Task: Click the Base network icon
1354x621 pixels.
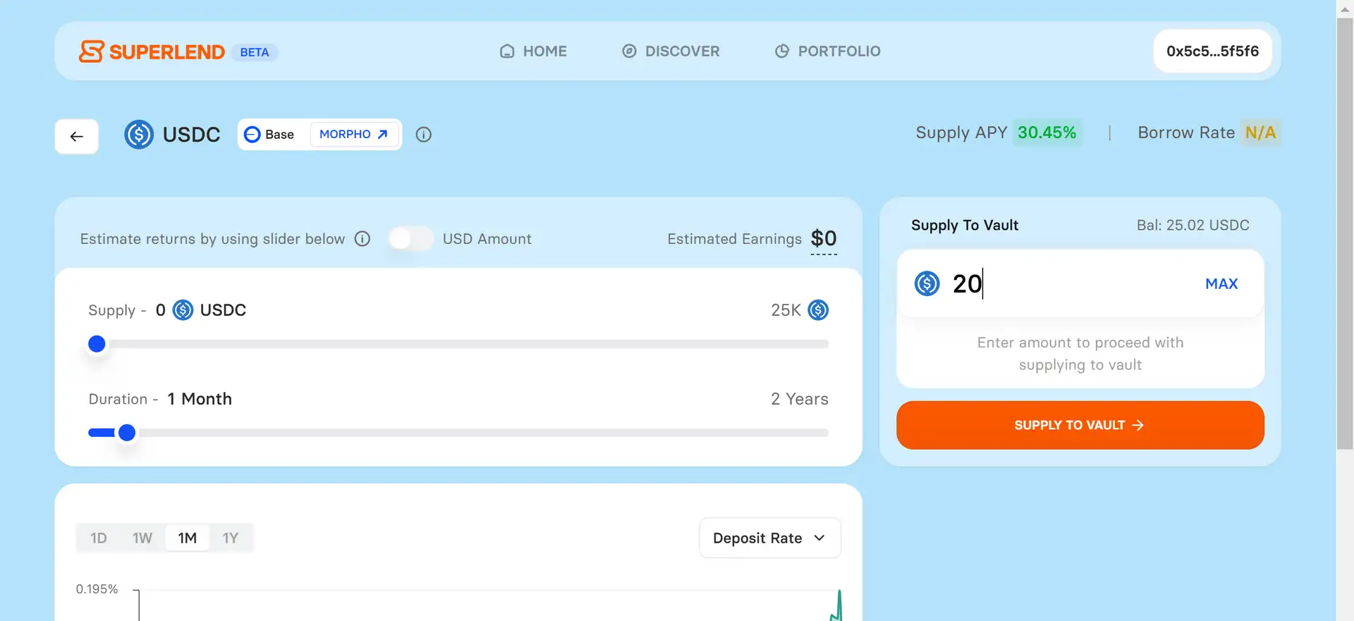Action: (x=252, y=135)
